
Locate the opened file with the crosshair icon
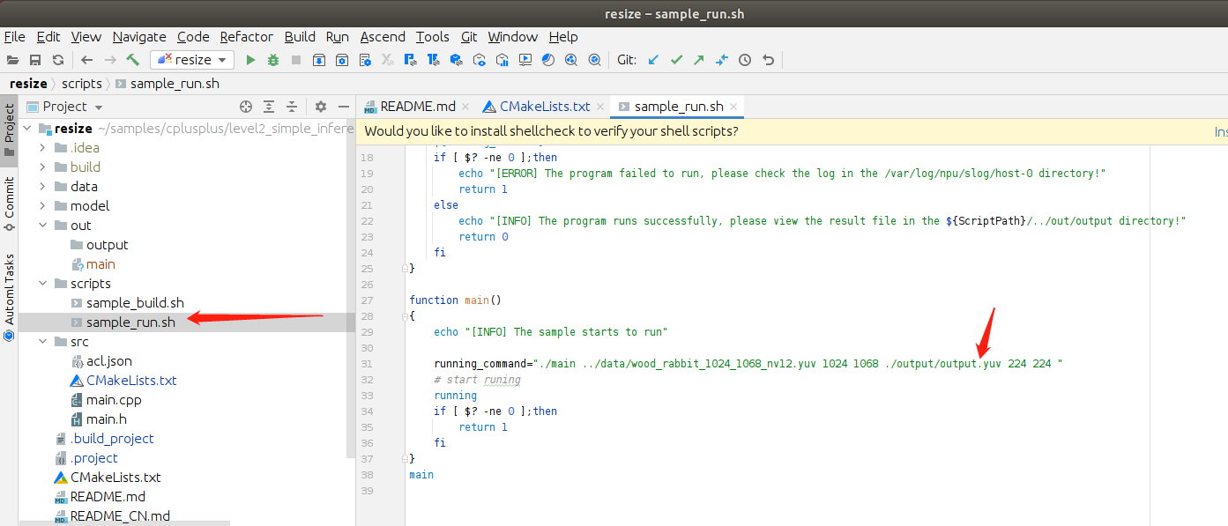click(246, 107)
